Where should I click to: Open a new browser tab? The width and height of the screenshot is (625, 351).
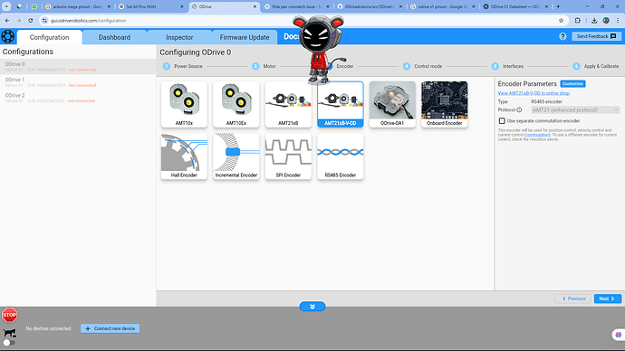[x=558, y=6]
